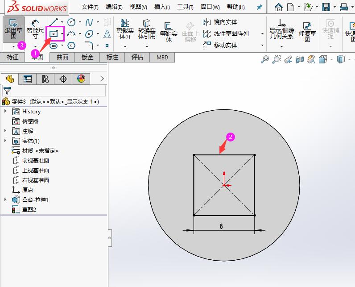355x287 pixels.
Task: Open the PropertyManager tab
Action: pos(28,79)
